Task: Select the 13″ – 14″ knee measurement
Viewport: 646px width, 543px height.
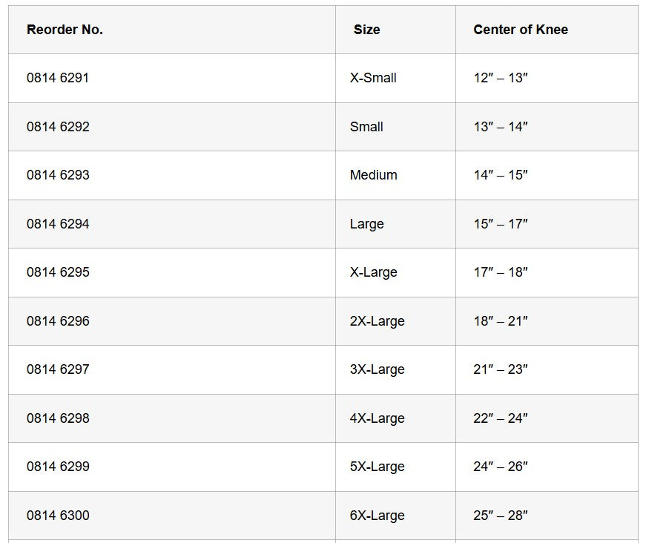Action: click(501, 127)
